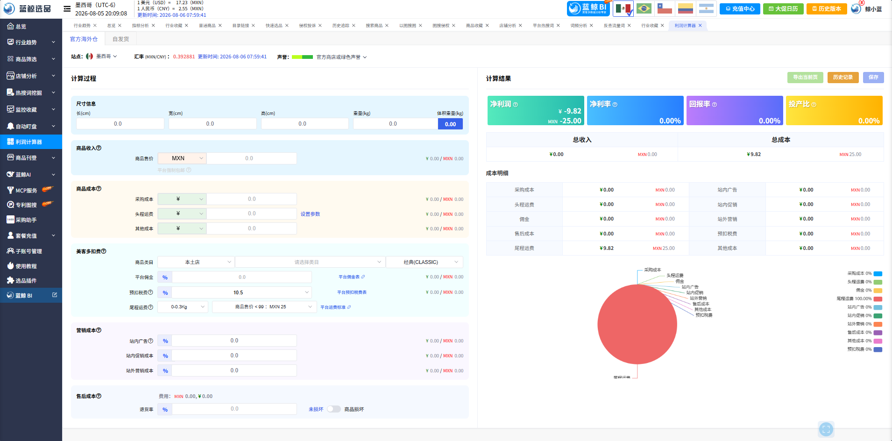Click the 退货率 percentage input field

click(234, 409)
